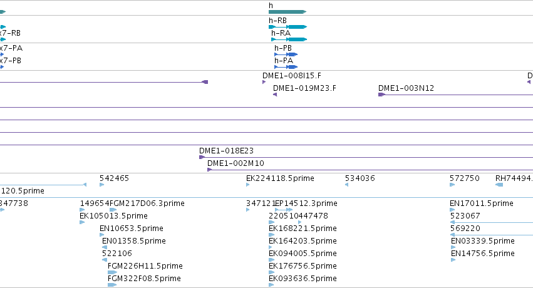Select the EN10653.5prime EST label
The width and height of the screenshot is (533, 288).
click(x=131, y=229)
